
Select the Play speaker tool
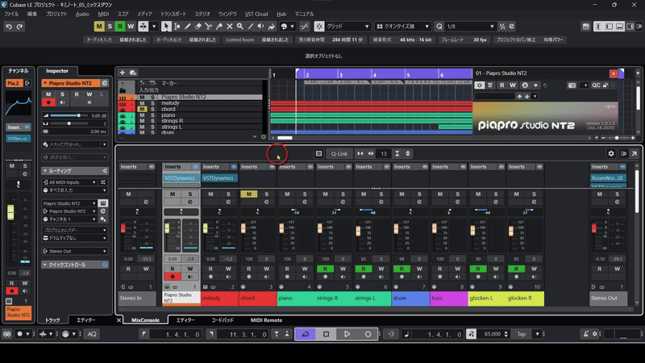pyautogui.click(x=260, y=27)
